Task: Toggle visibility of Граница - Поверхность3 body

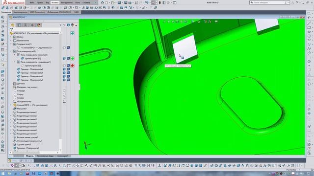Action: (64, 69)
